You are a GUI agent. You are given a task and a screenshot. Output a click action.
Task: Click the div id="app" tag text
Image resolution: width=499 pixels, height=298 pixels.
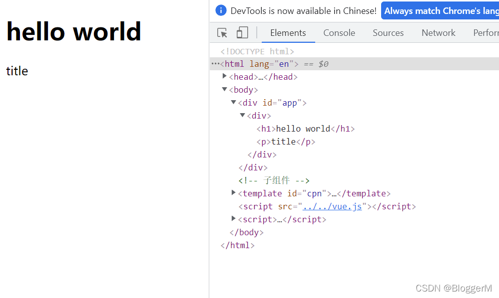pos(272,103)
